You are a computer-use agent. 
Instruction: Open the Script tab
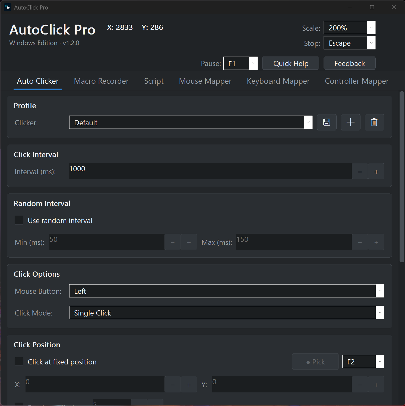pyautogui.click(x=154, y=81)
